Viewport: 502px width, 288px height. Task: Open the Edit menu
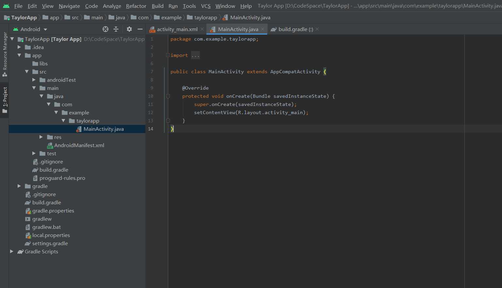tap(32, 6)
